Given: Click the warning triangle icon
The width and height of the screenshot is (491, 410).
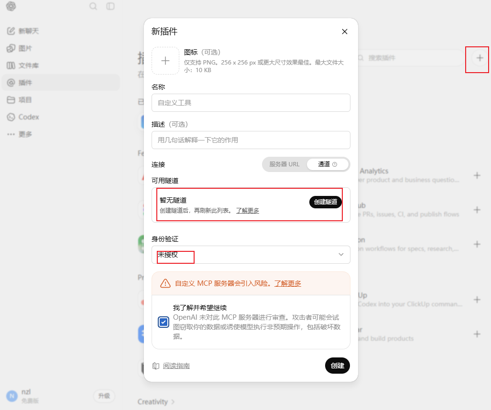Looking at the screenshot, I should [165, 283].
